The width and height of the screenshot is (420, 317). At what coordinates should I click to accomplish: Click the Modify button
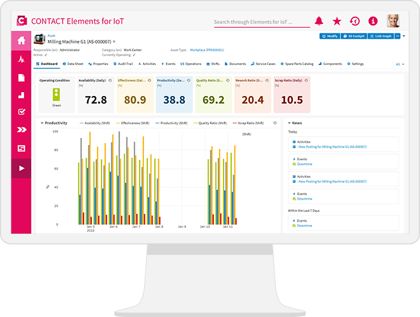coord(330,36)
